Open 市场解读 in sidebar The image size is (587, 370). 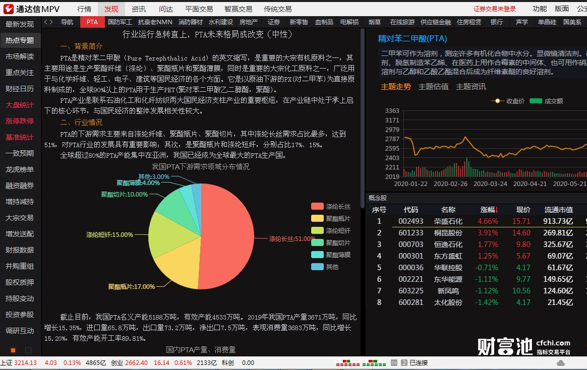click(20, 56)
